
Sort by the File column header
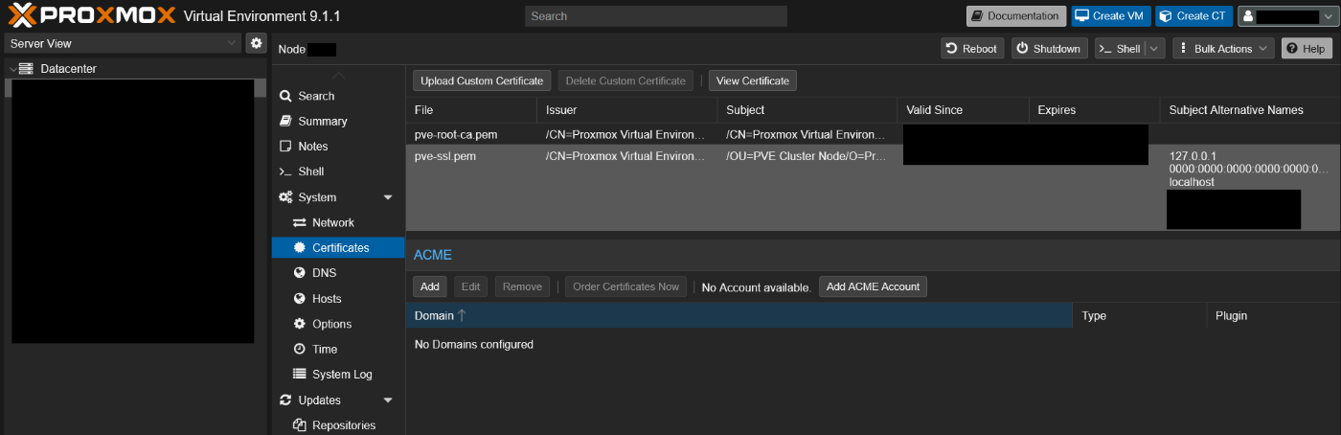tap(470, 110)
